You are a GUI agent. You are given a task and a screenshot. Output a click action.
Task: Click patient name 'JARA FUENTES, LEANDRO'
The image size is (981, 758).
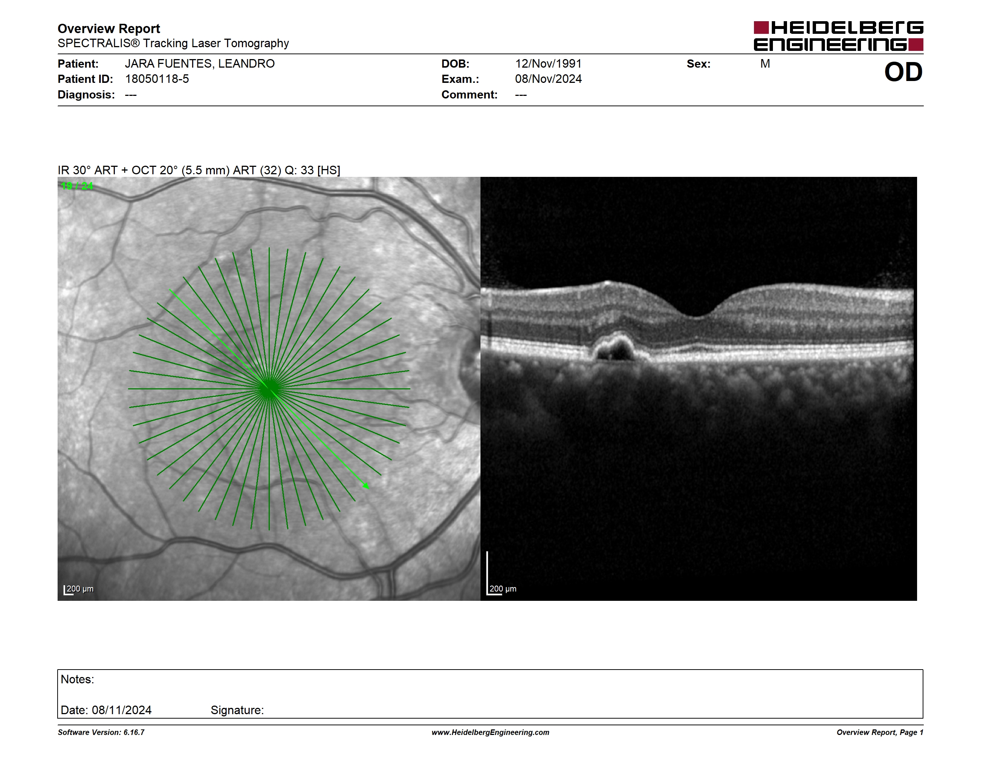[200, 64]
